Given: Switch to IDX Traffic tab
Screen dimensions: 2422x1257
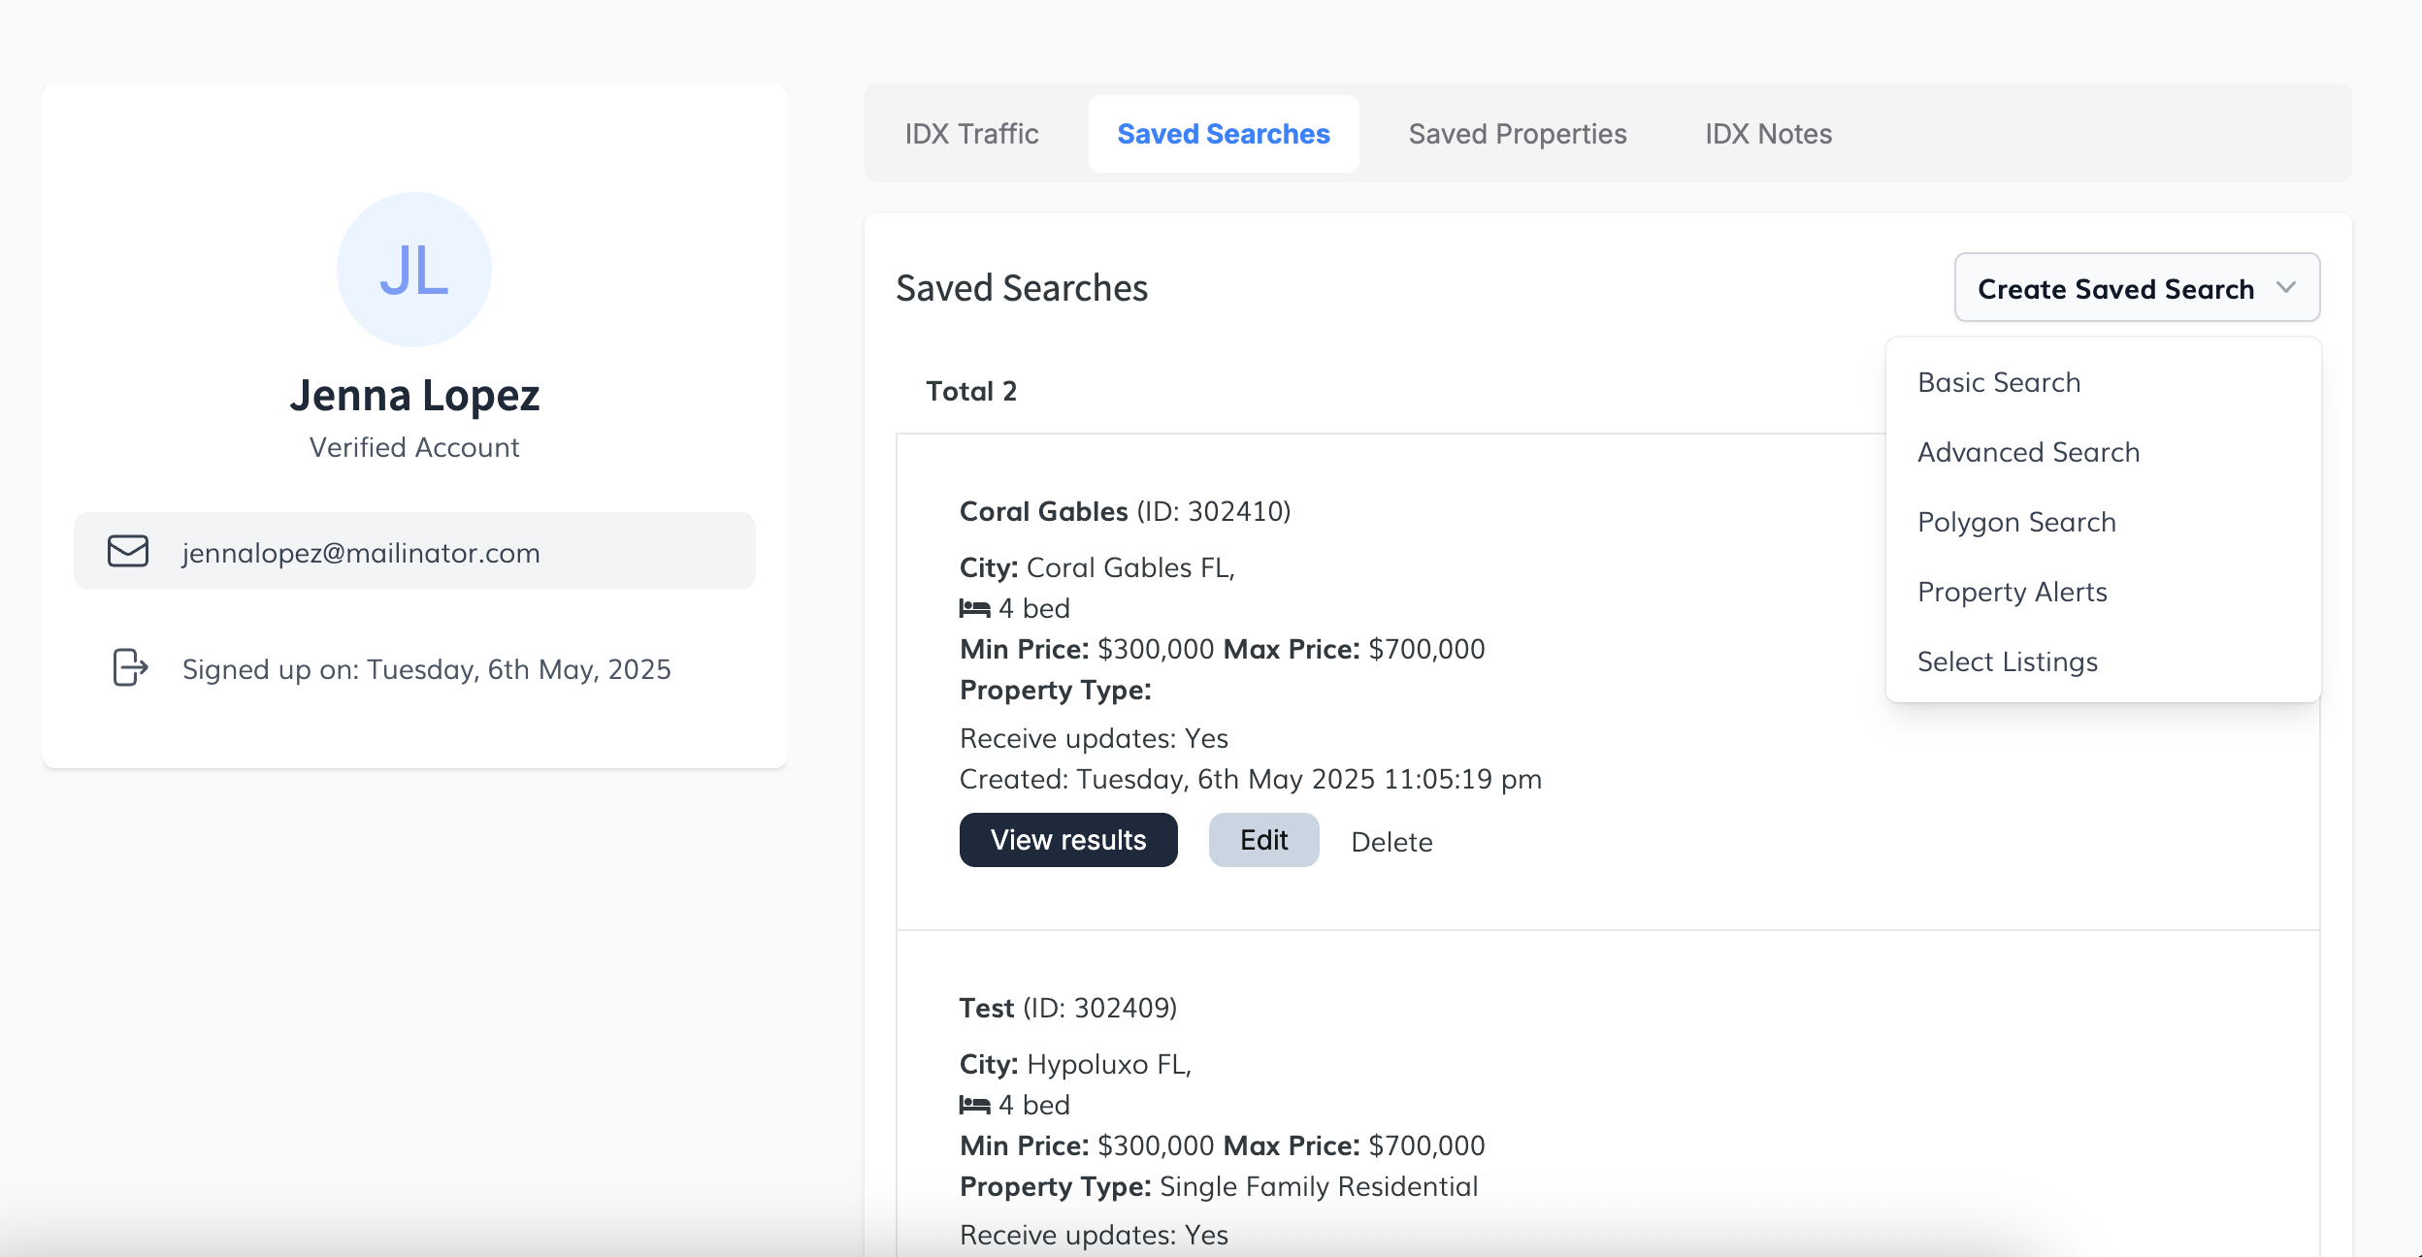Looking at the screenshot, I should 971,134.
